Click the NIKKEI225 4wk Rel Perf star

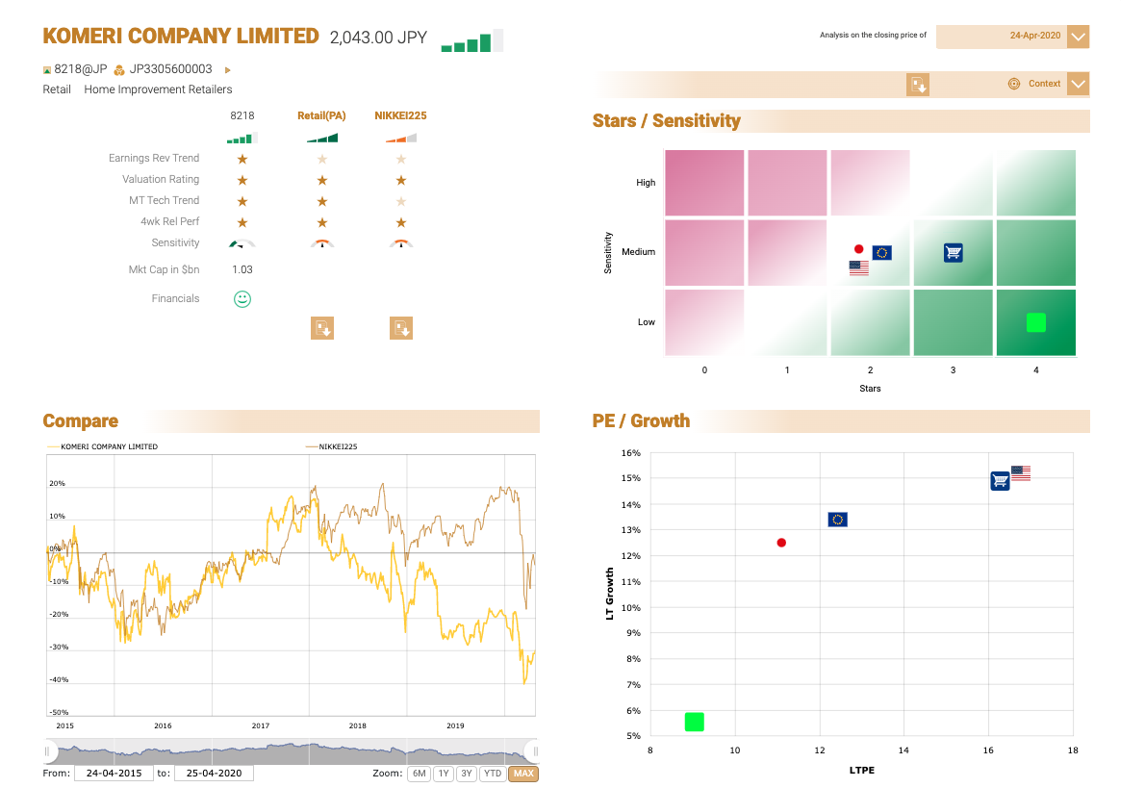[401, 223]
